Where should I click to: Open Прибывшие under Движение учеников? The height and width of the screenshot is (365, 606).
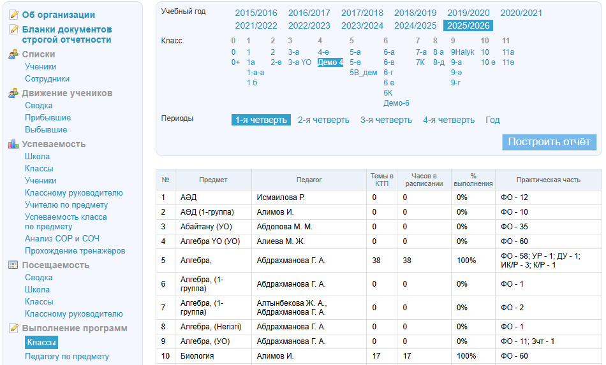pyautogui.click(x=48, y=118)
